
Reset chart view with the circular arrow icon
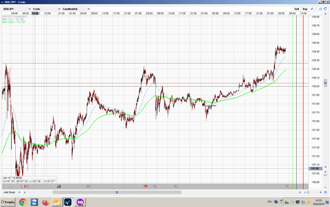click(325, 192)
